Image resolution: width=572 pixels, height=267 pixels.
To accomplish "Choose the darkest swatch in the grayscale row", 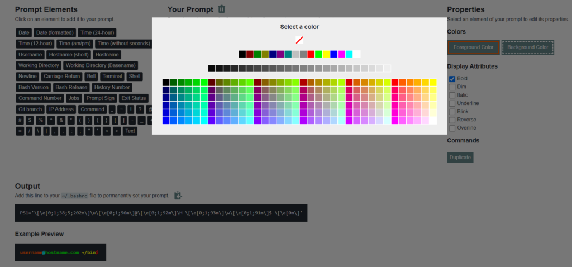I will coord(212,68).
